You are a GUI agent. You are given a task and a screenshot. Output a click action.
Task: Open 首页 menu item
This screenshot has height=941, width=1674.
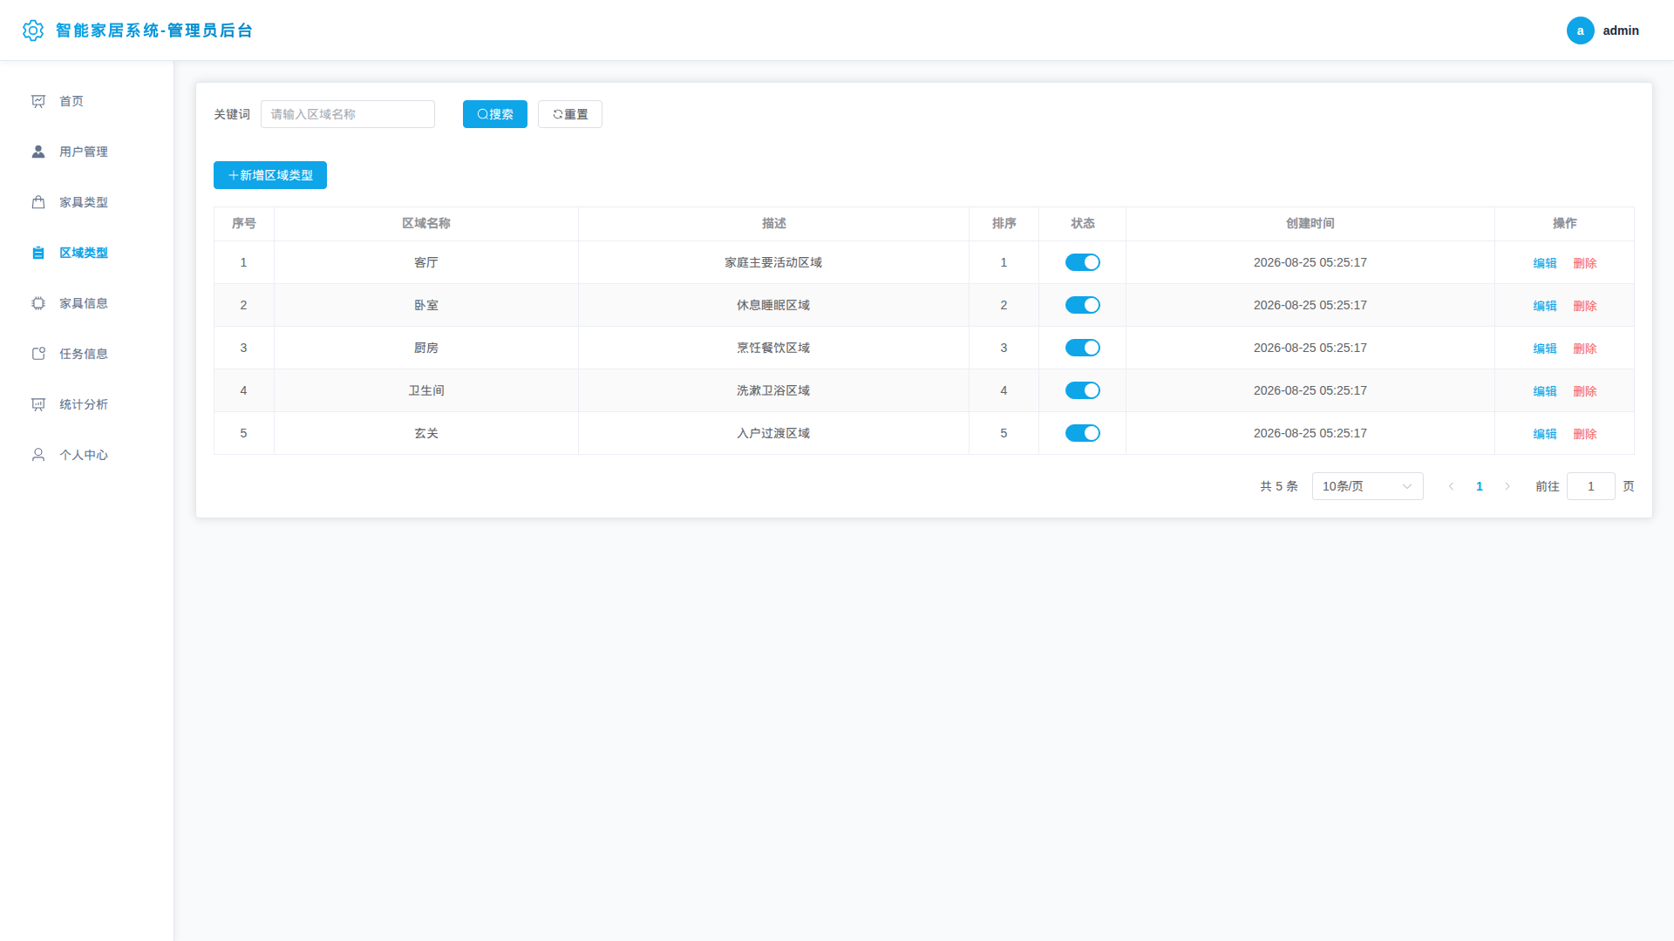(x=87, y=101)
